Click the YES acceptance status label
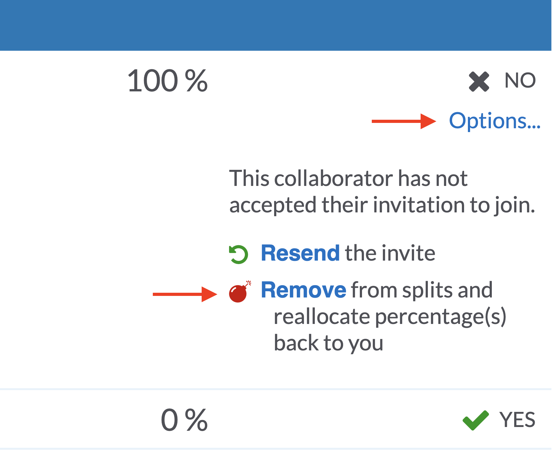The height and width of the screenshot is (450, 552). [x=517, y=420]
